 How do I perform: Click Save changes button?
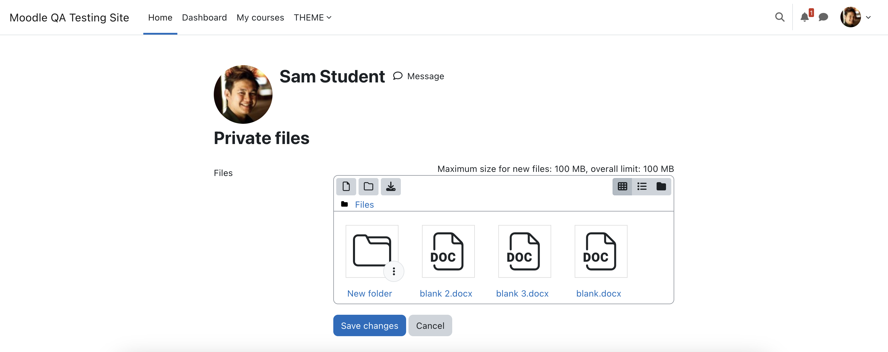click(369, 326)
